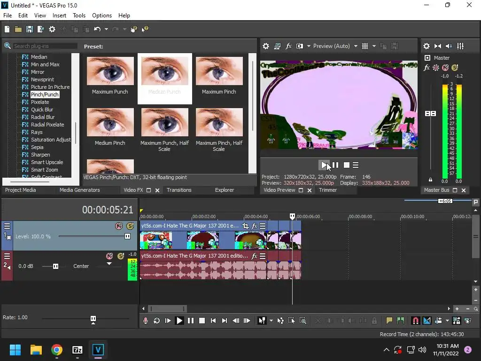Adjust the Master volume fader

point(430,114)
